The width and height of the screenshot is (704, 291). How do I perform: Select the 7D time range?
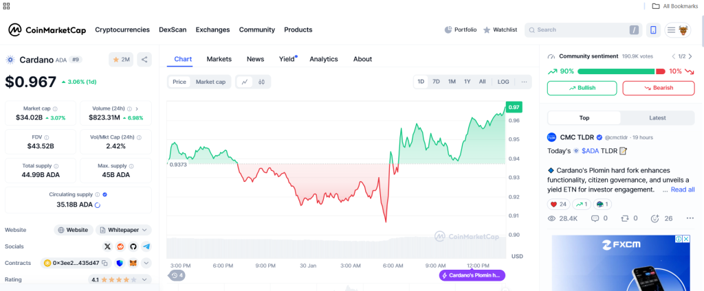pos(436,82)
